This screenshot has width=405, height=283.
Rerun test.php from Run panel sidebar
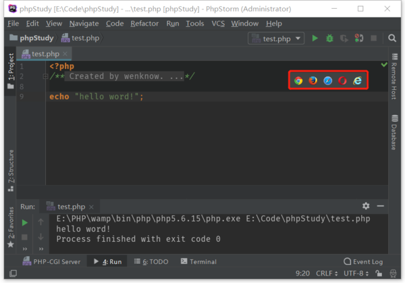click(x=25, y=222)
